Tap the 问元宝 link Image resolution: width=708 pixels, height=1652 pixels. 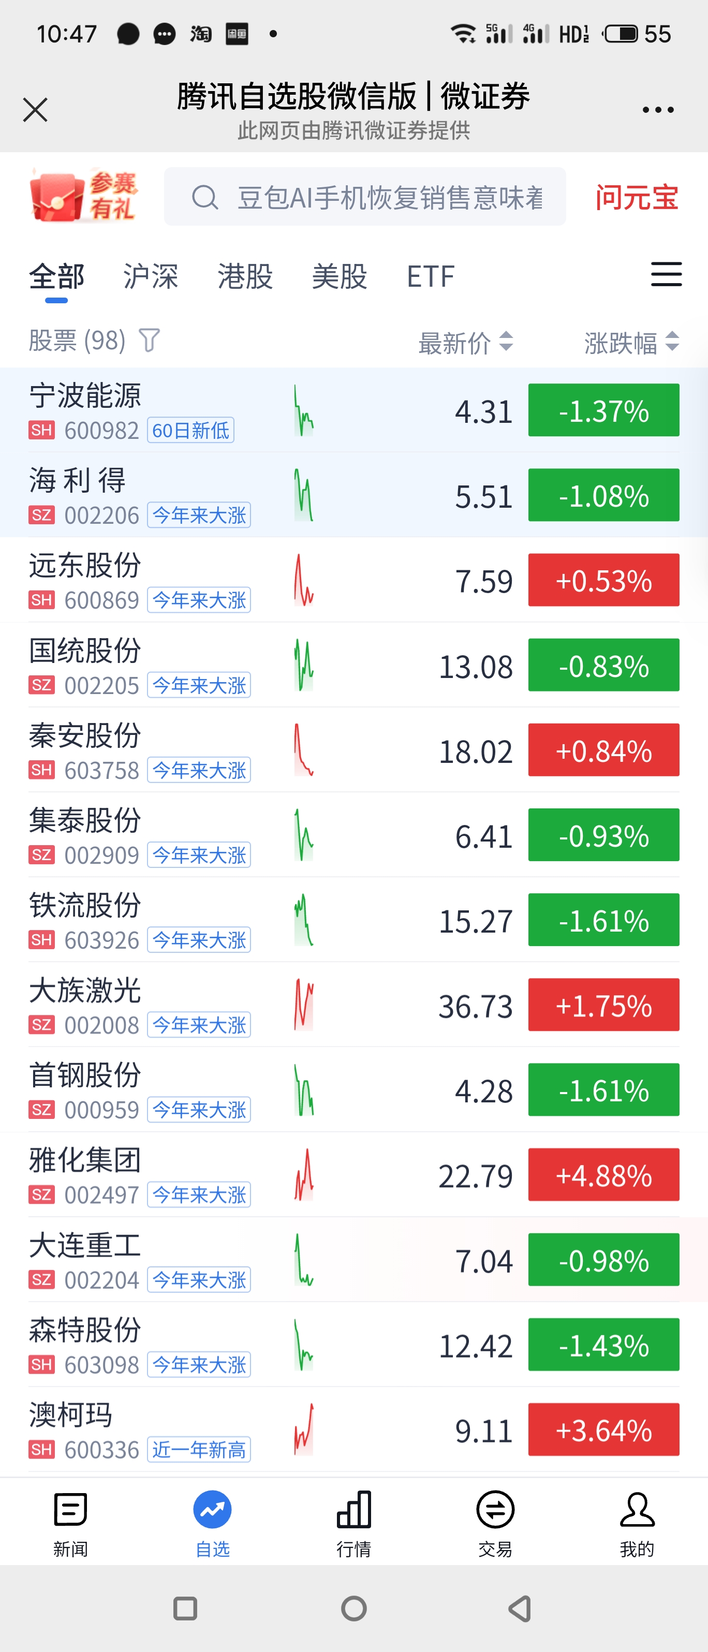point(636,198)
